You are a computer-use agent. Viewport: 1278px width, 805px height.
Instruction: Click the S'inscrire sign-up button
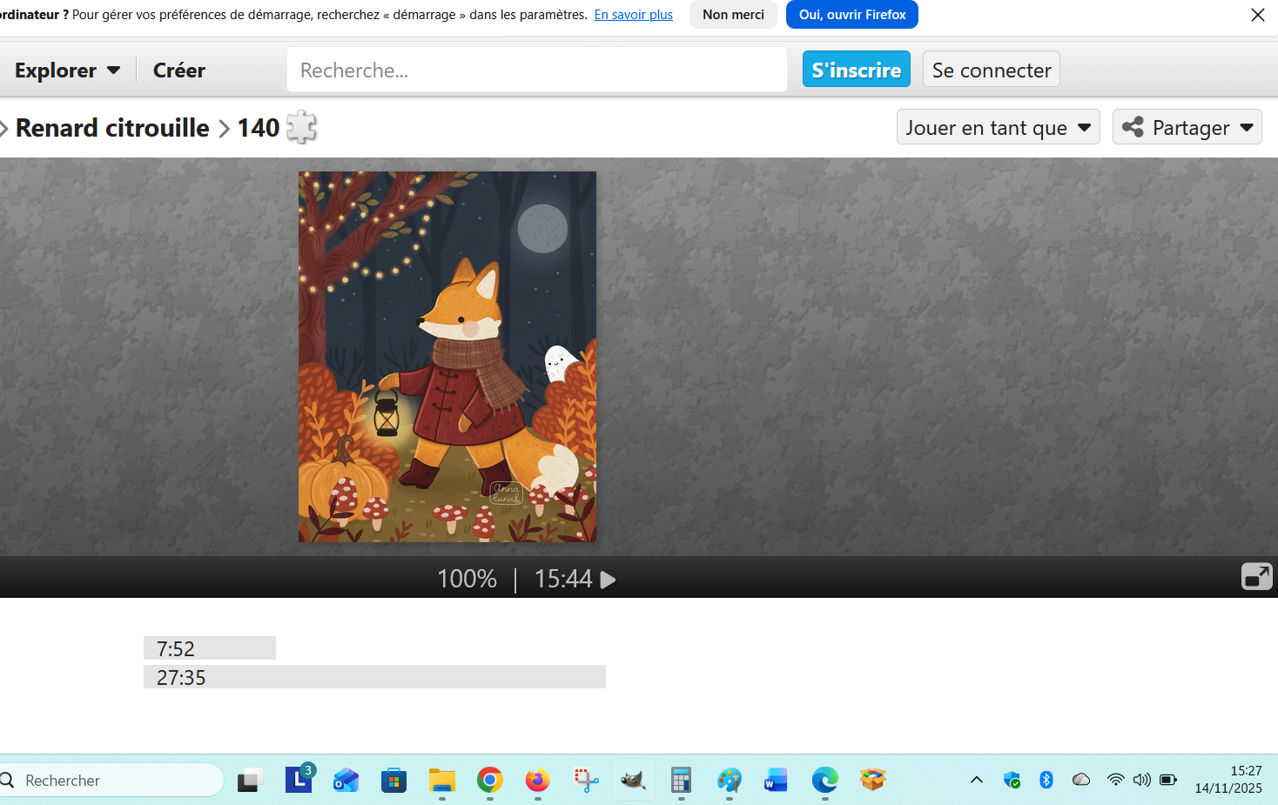857,70
